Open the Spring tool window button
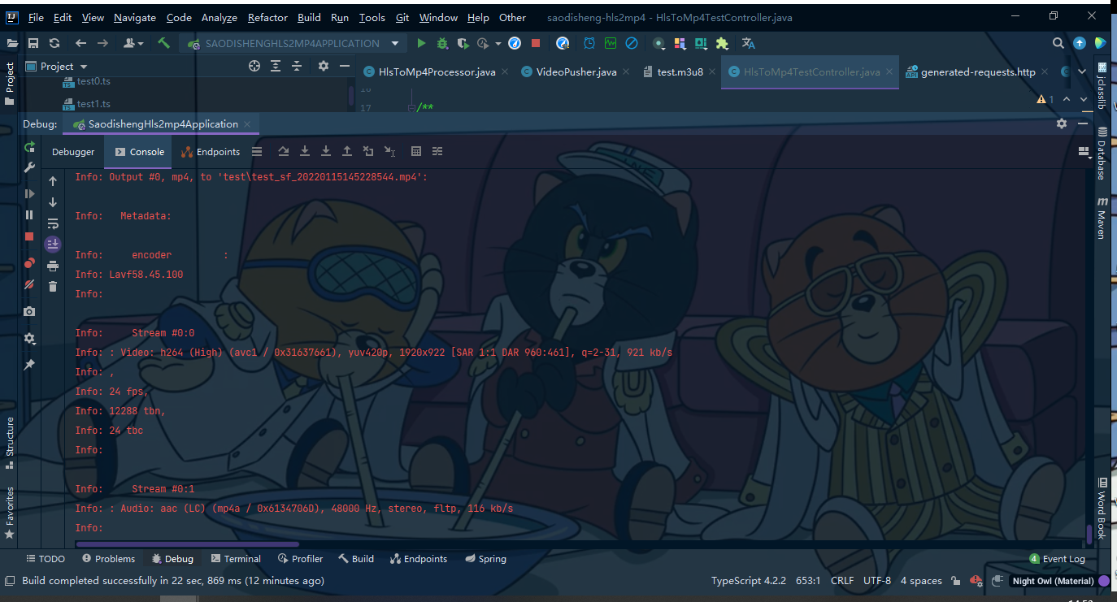Image resolution: width=1117 pixels, height=602 pixels. point(485,558)
